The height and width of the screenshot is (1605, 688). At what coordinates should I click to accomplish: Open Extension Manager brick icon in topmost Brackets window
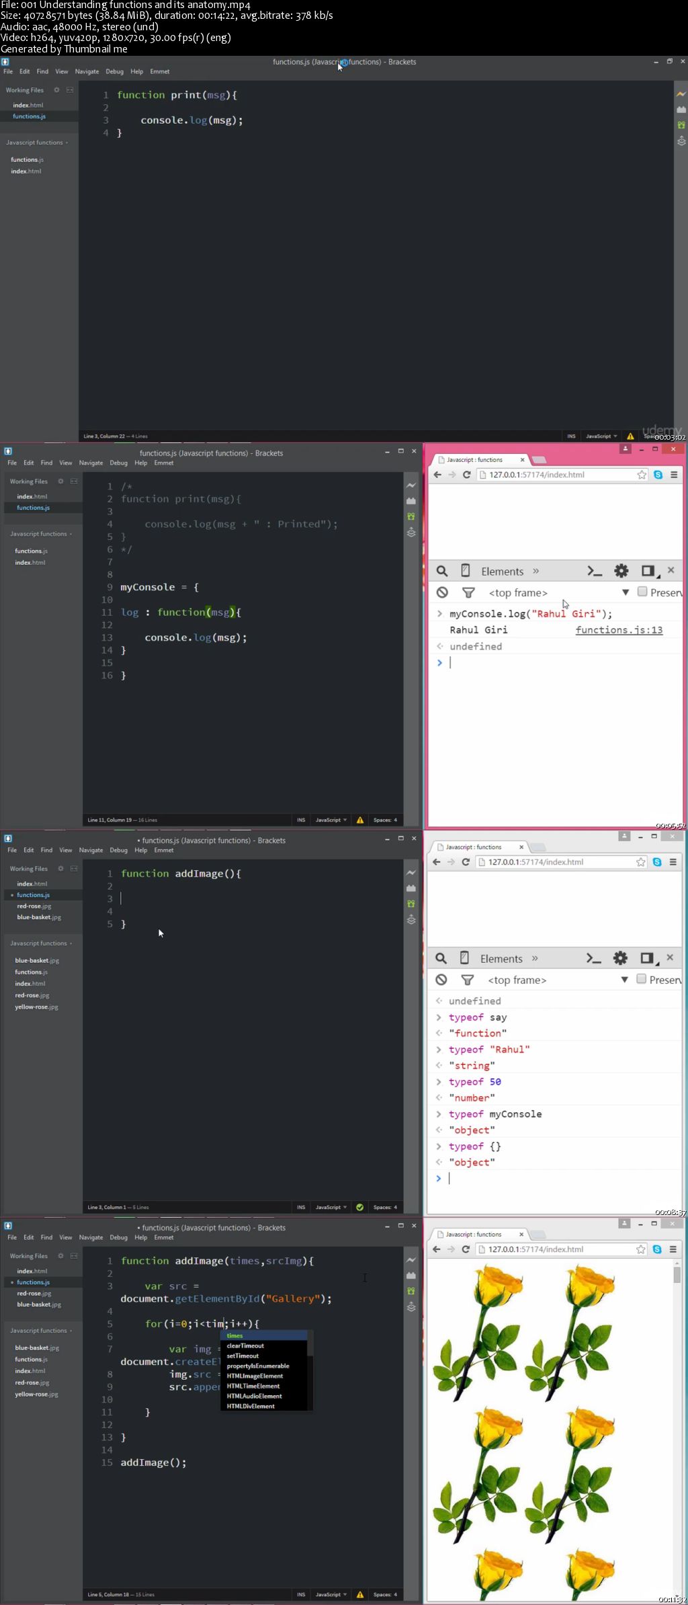point(681,110)
